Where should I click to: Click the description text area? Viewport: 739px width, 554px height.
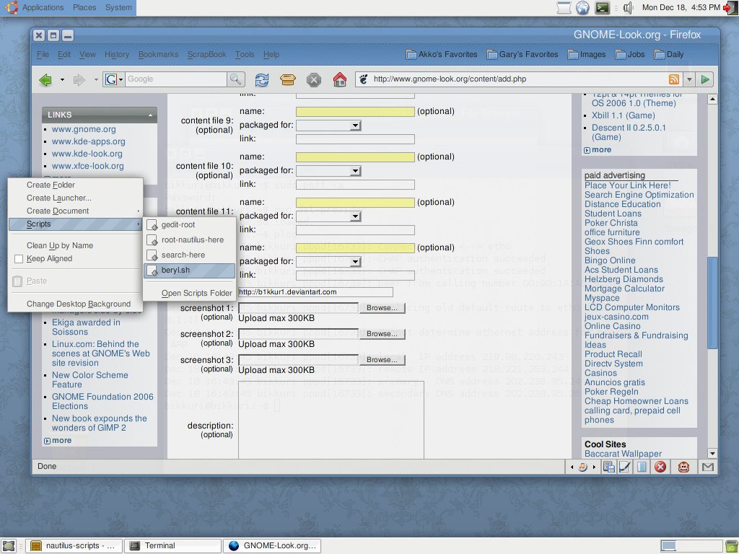tap(331, 419)
